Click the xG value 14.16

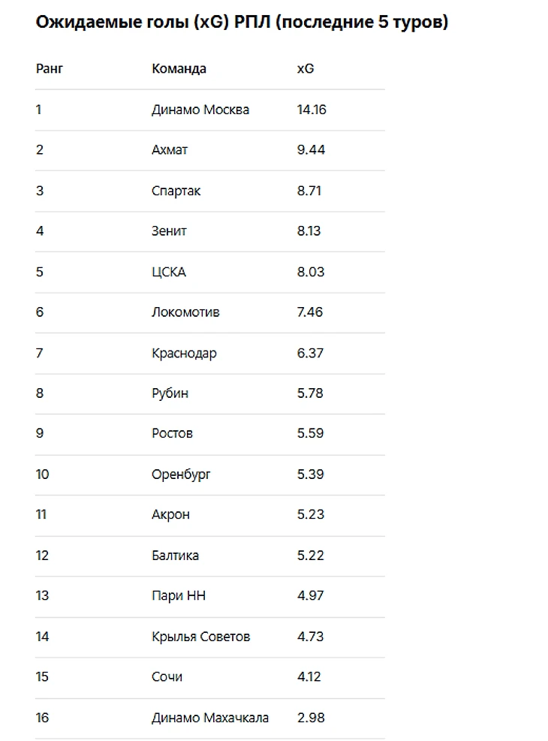coord(312,110)
